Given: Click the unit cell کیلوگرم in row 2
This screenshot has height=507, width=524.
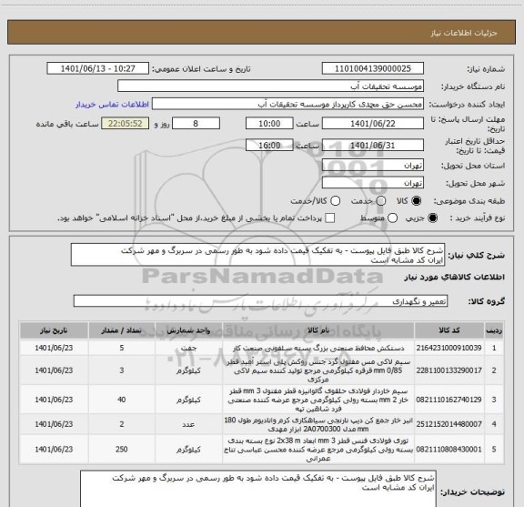Looking at the screenshot, I should pyautogui.click(x=188, y=370).
